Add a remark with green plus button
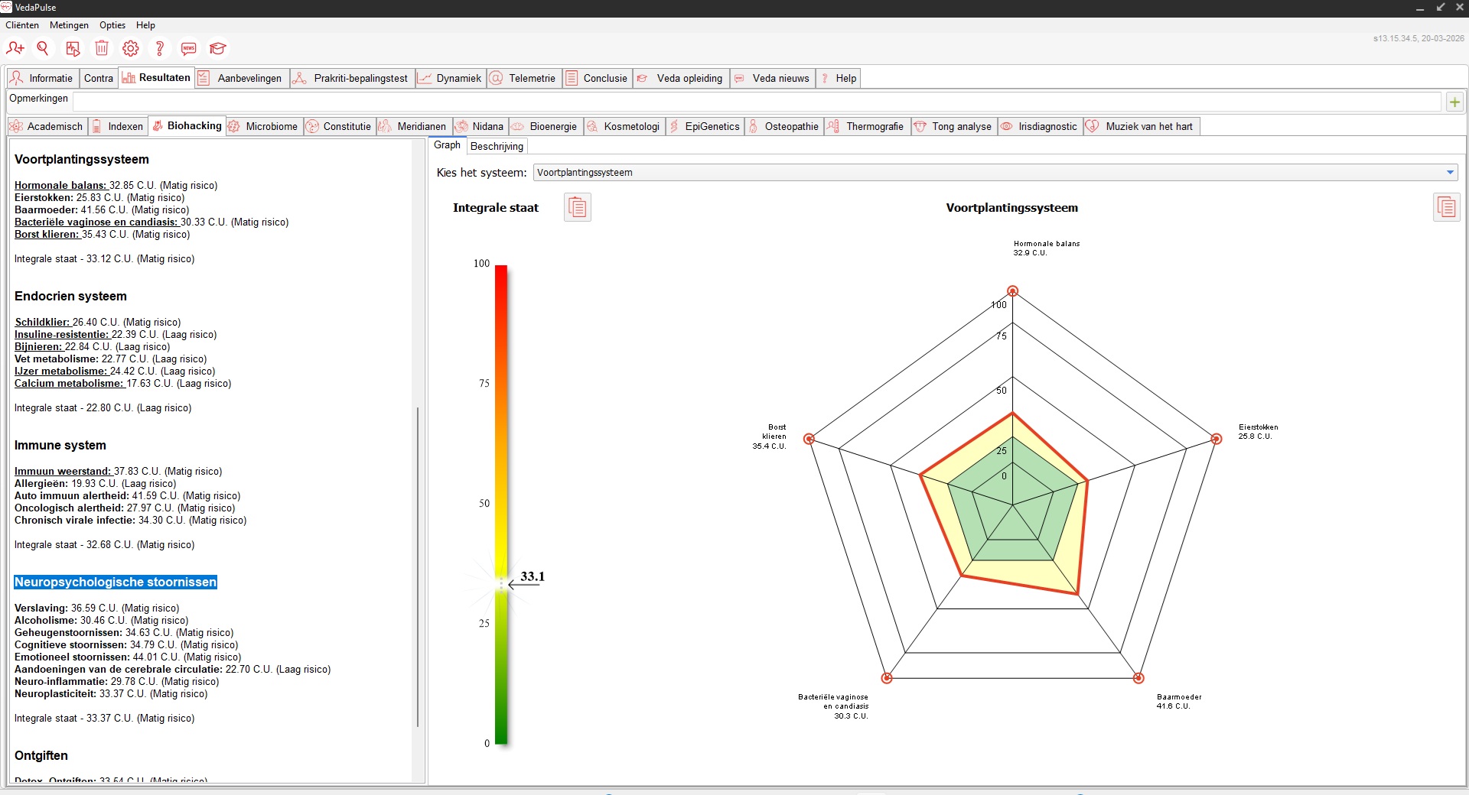The width and height of the screenshot is (1469, 795). pyautogui.click(x=1454, y=102)
